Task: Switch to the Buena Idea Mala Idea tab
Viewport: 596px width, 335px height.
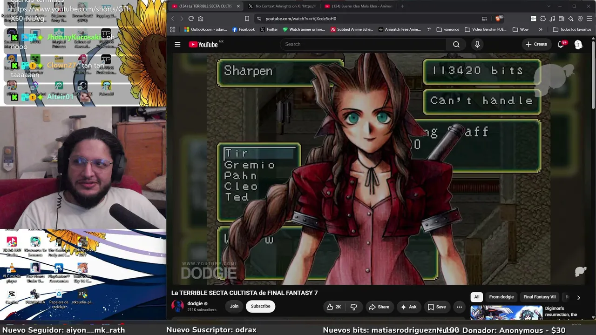Action: [358, 6]
